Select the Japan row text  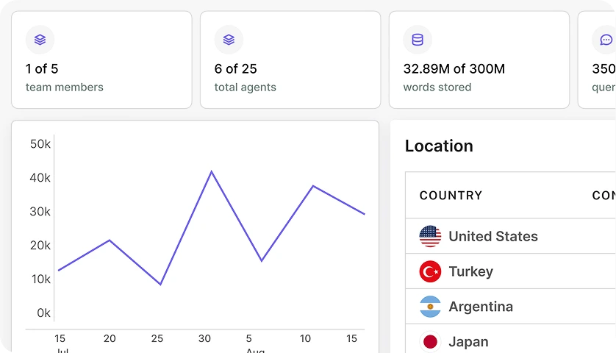pyautogui.click(x=468, y=342)
